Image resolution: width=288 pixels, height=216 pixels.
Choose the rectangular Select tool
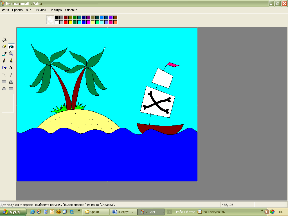click(11, 40)
